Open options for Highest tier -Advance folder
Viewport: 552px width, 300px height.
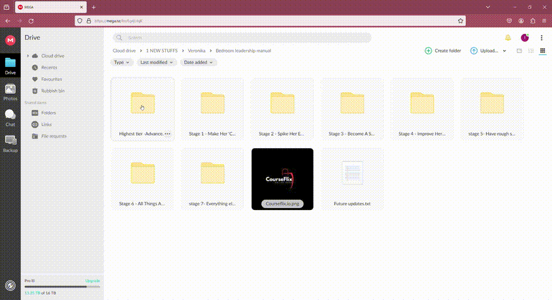[168, 134]
